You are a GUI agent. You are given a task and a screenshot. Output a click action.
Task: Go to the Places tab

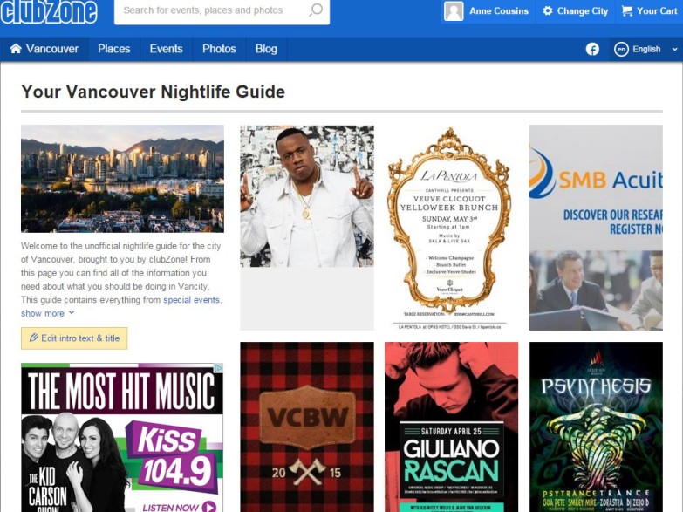click(114, 49)
